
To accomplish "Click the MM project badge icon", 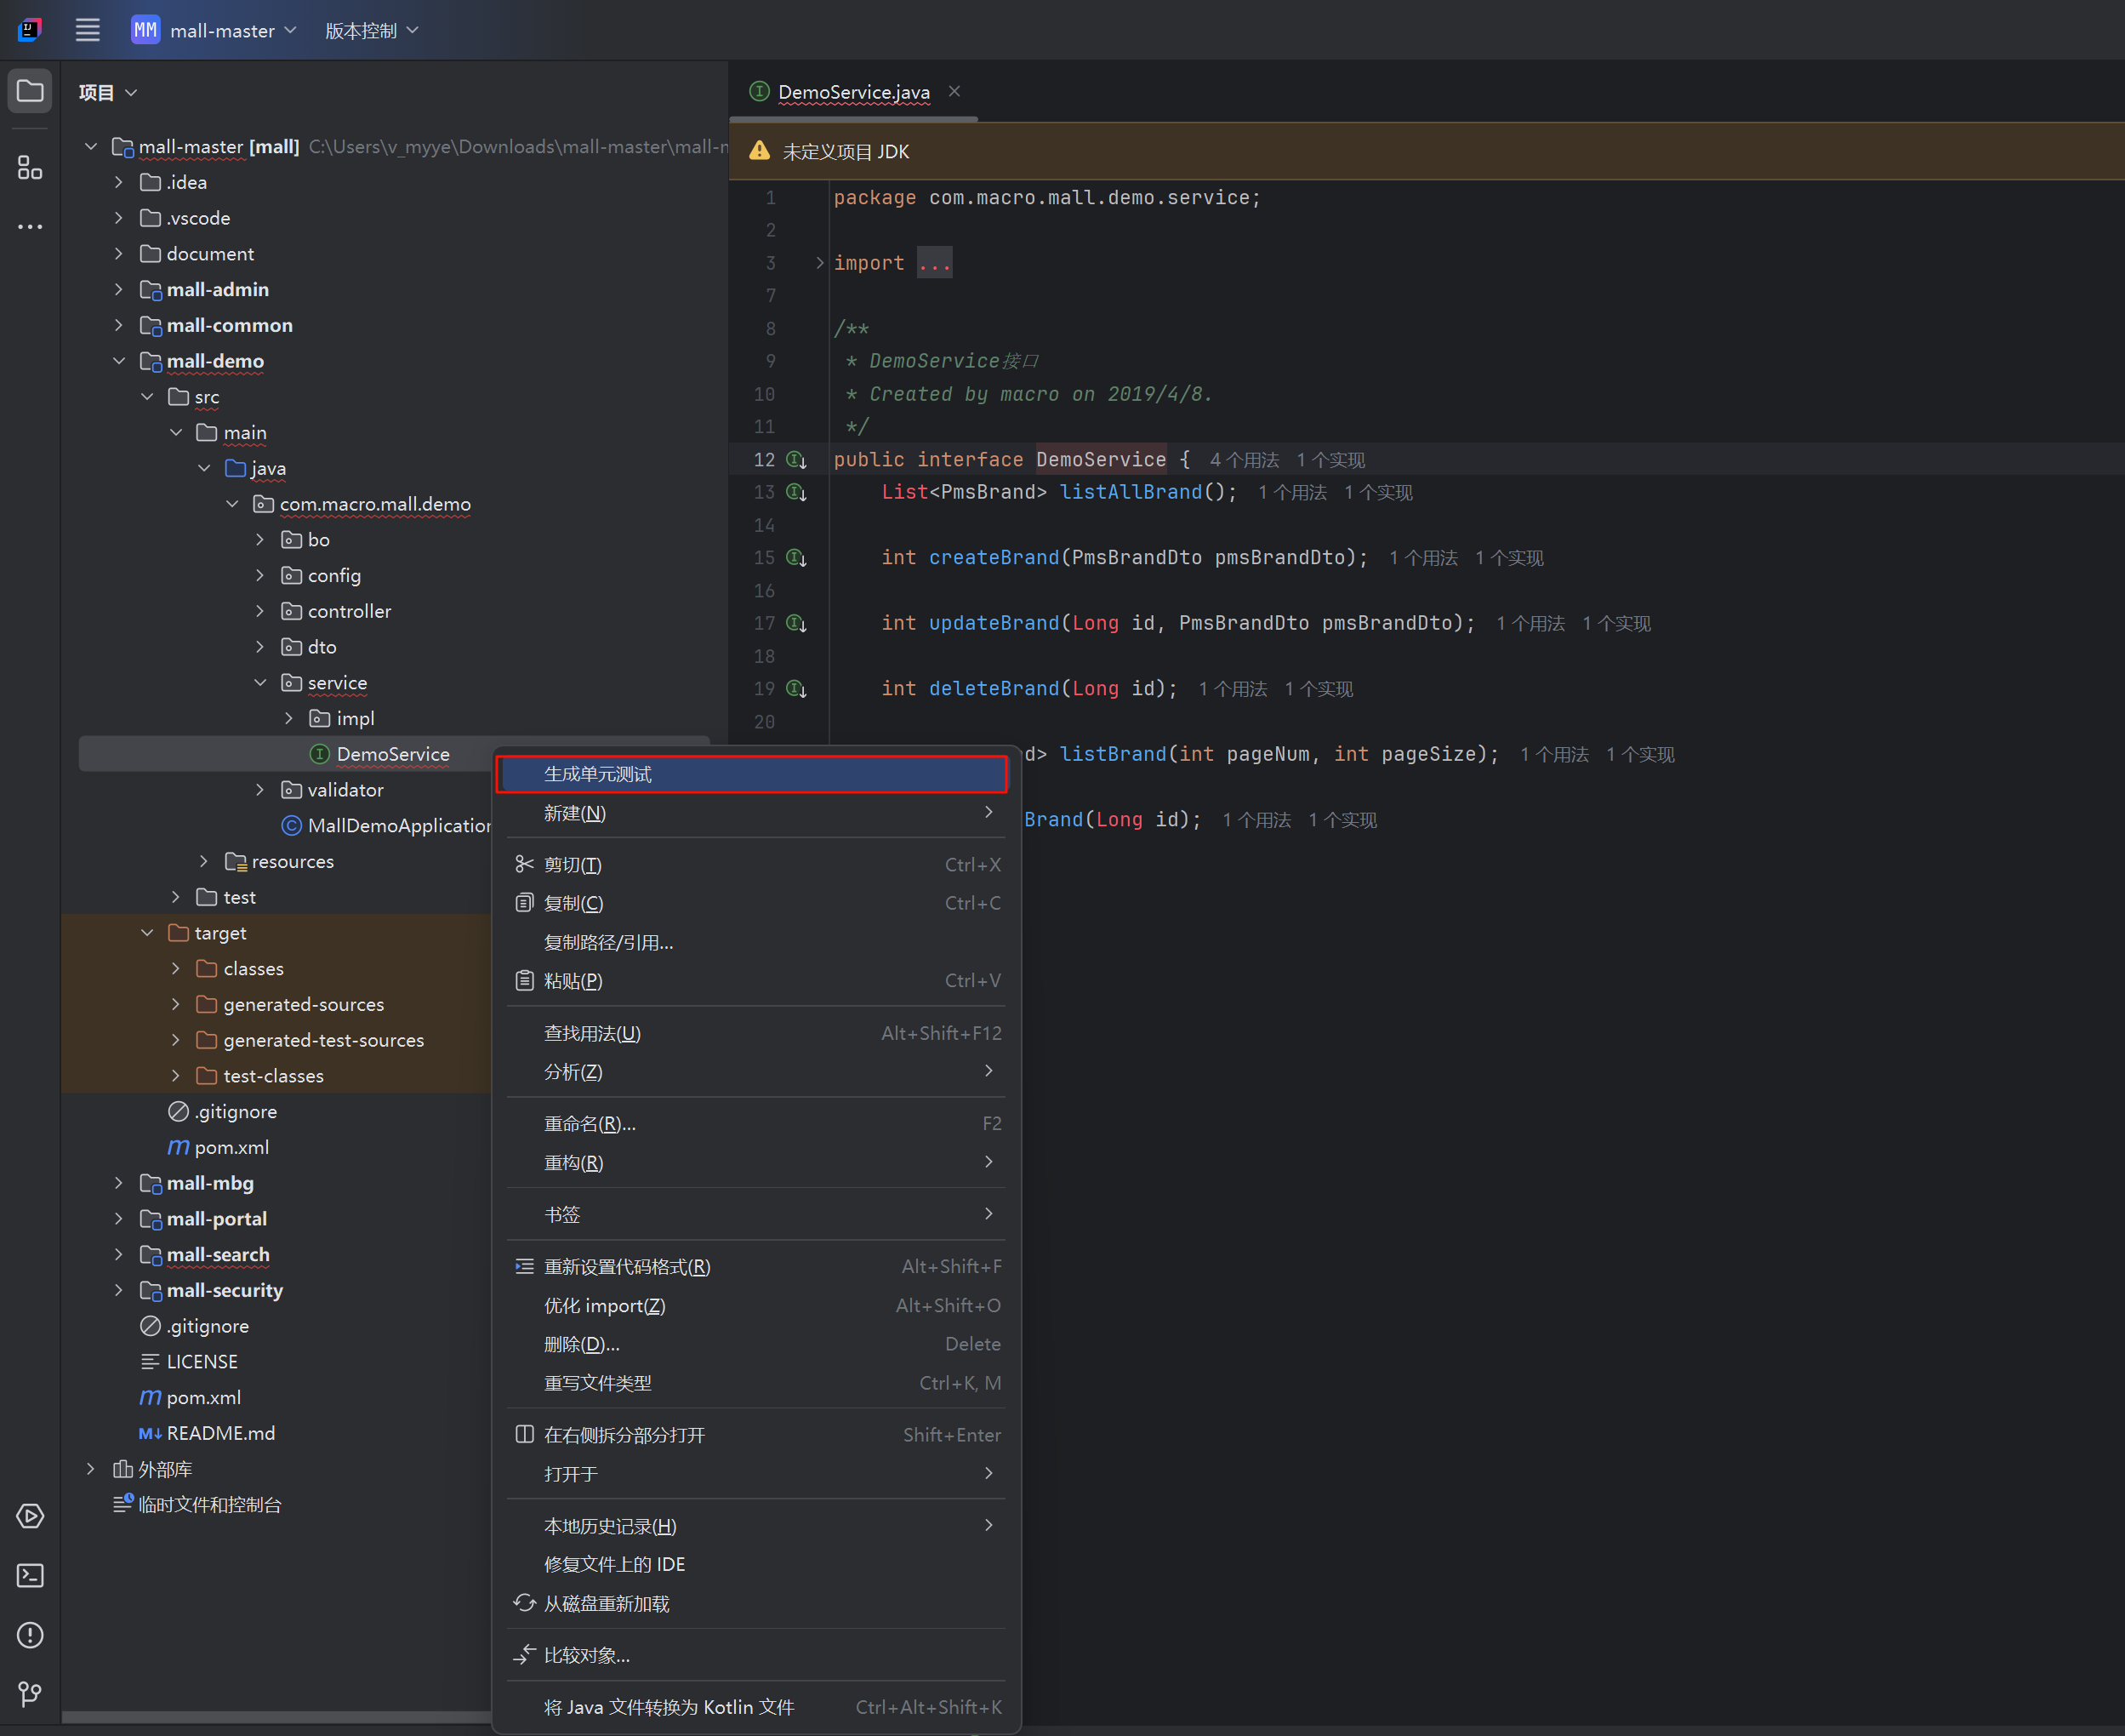I will (146, 30).
